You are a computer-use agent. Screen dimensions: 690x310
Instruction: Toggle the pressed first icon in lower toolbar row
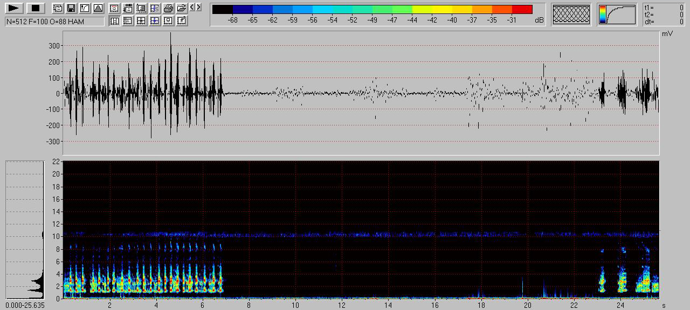tap(114, 21)
